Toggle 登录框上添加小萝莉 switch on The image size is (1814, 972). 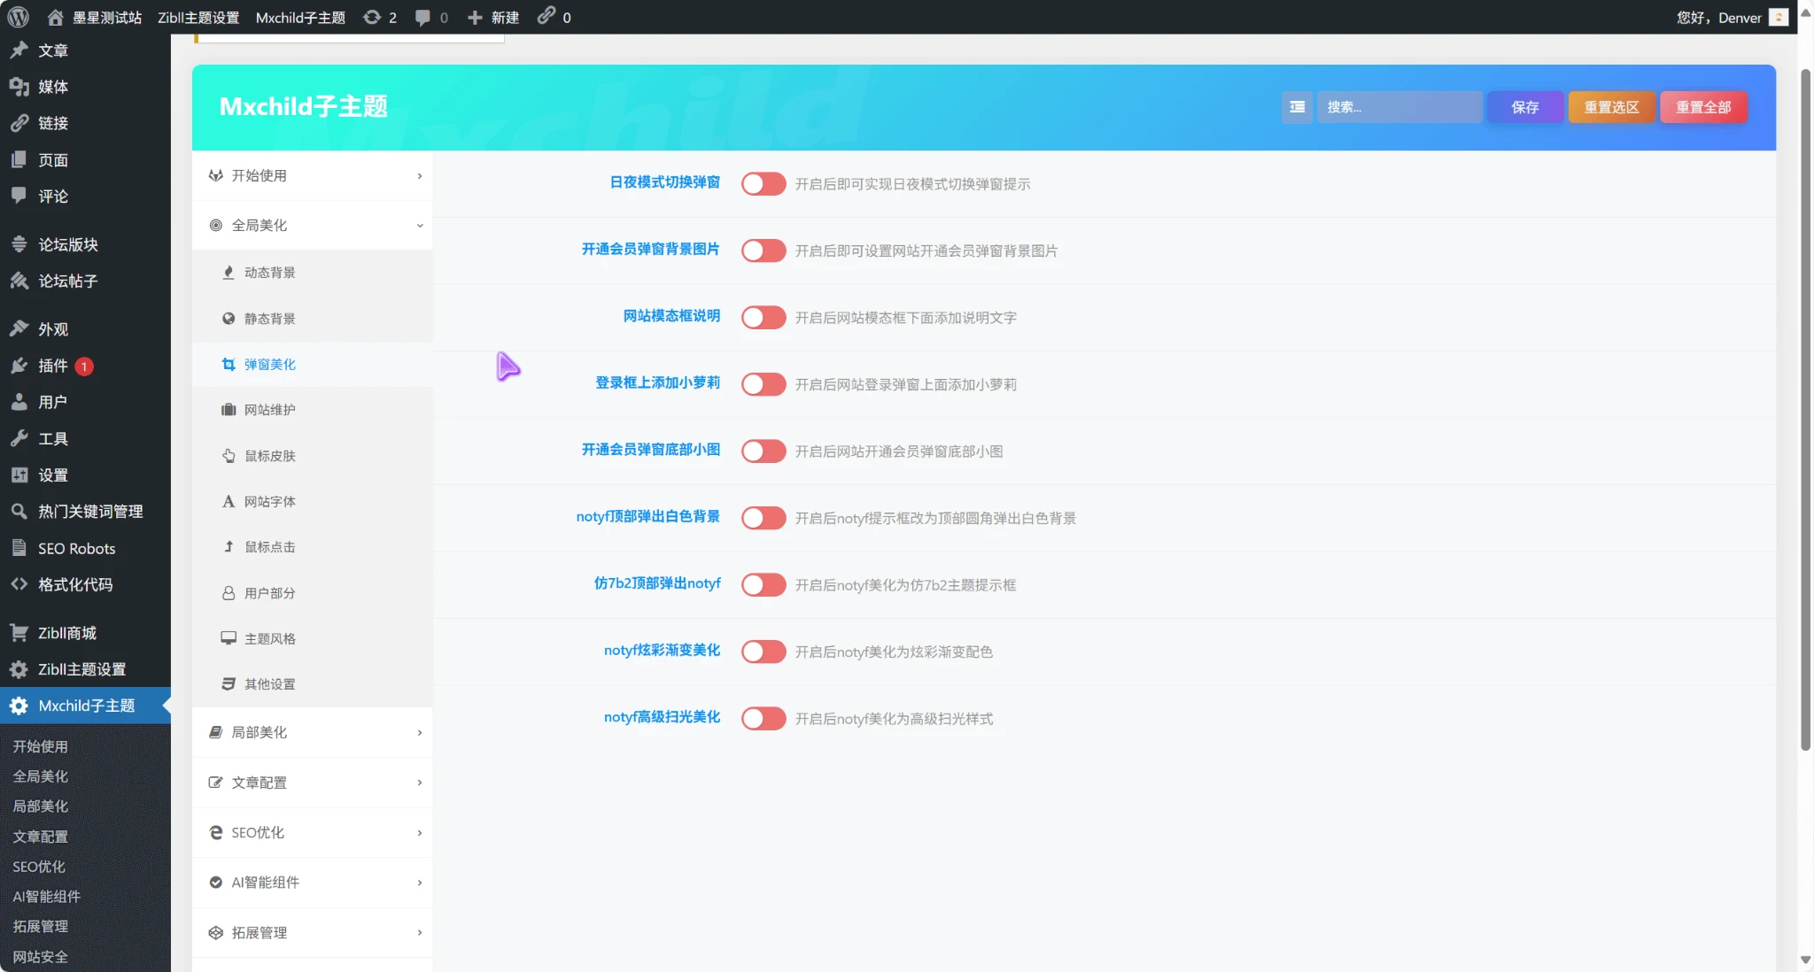coord(763,384)
